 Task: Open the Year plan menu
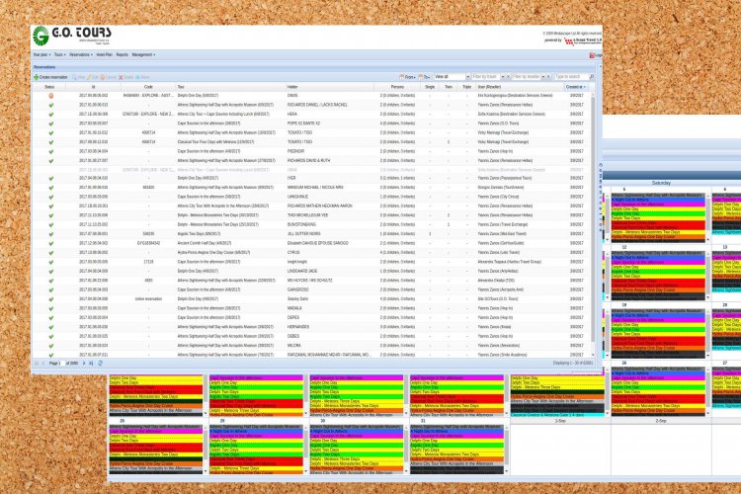41,55
